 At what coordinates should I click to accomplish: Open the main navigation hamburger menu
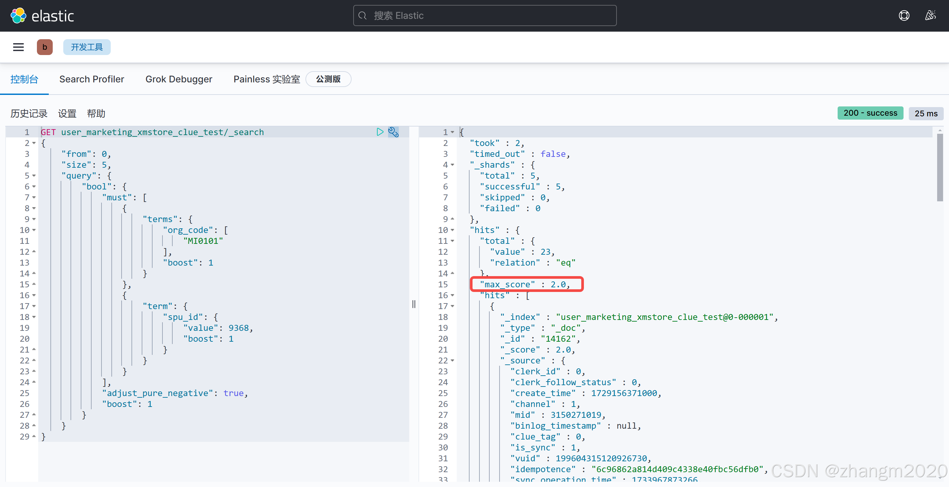18,47
